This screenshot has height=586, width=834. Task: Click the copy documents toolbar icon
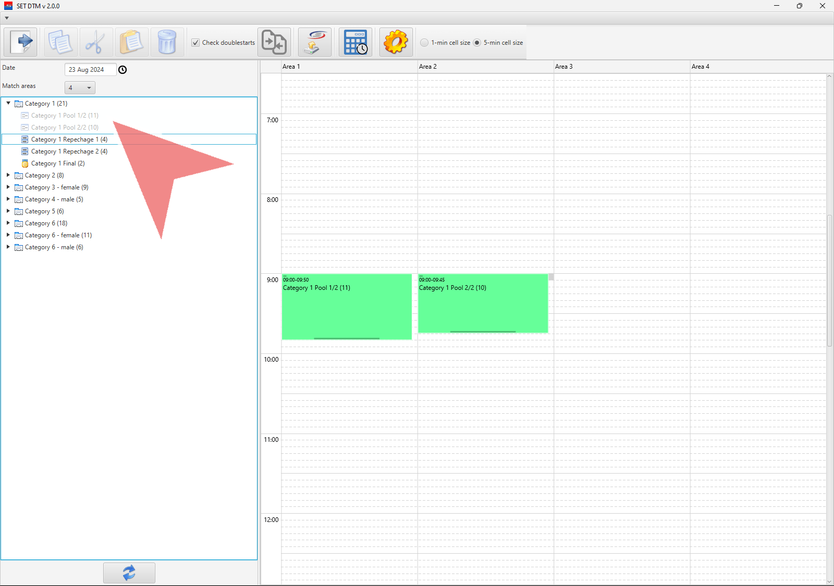(60, 42)
